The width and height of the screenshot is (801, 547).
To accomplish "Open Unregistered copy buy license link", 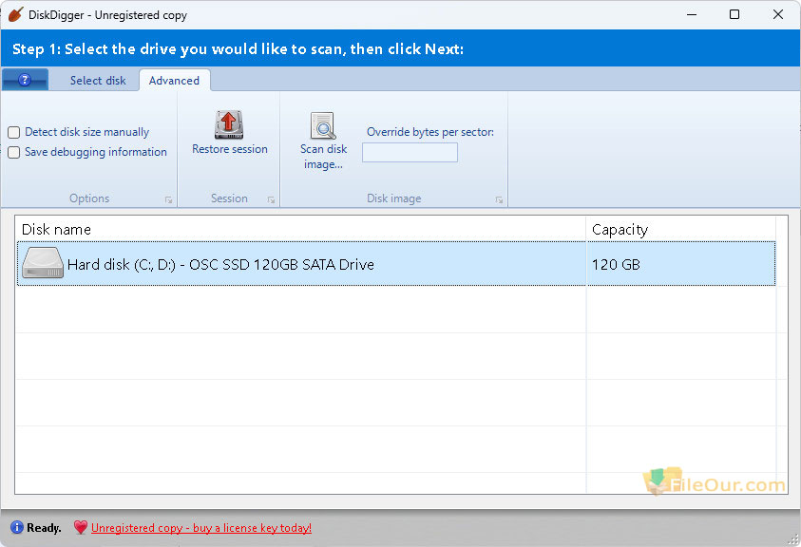I will pos(201,528).
